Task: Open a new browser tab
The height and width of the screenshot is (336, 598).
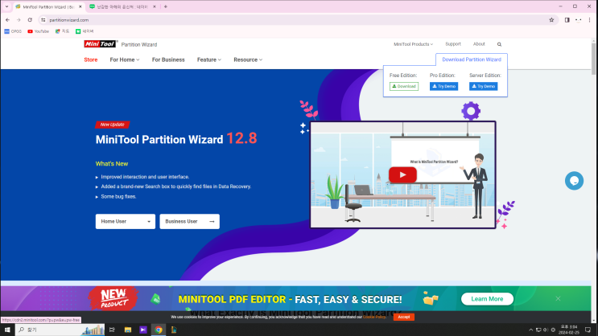Action: point(166,6)
